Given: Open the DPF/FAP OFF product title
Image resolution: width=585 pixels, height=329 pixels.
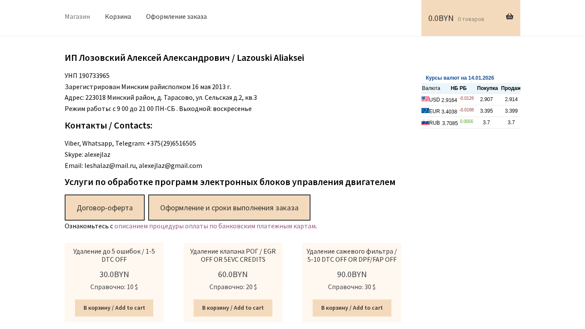Looking at the screenshot, I should tap(352, 255).
